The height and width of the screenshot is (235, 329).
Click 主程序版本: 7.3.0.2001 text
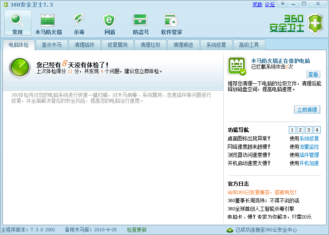pyautogui.click(x=28, y=230)
